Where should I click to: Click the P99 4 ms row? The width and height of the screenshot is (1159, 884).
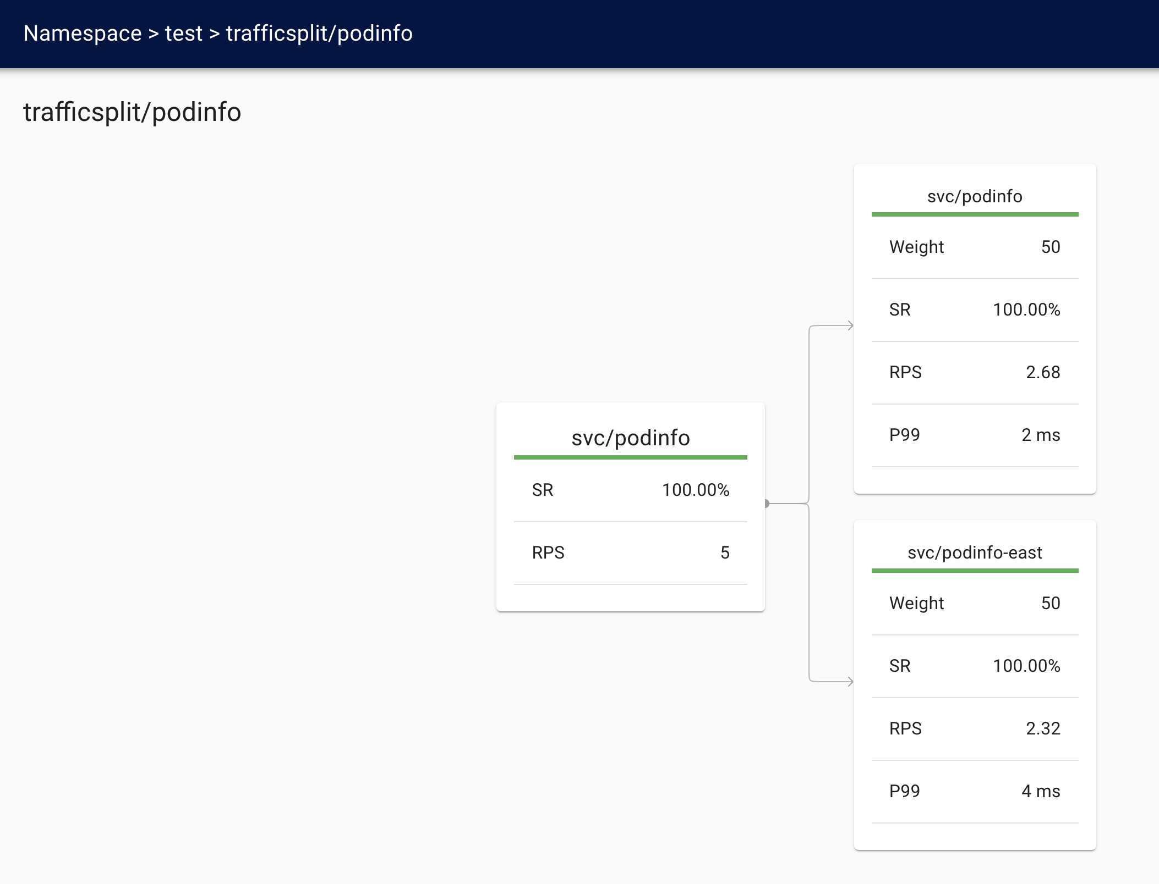(x=974, y=791)
